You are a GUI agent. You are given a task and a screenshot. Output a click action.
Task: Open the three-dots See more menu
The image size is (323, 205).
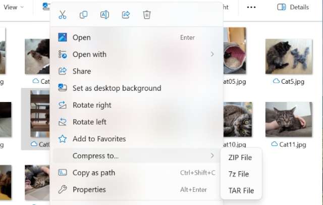(251, 7)
